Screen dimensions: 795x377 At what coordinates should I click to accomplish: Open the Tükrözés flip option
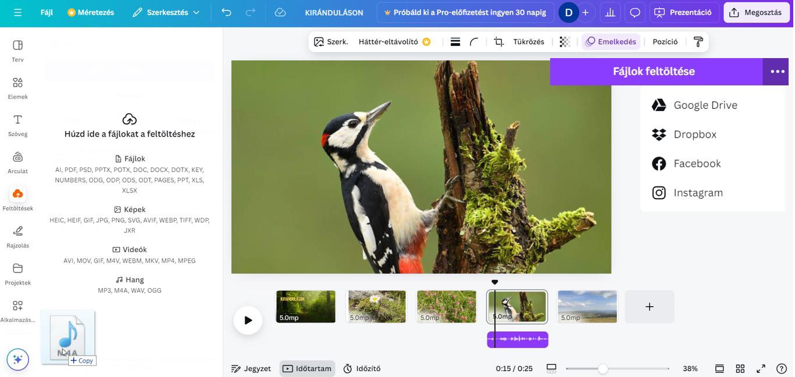[529, 42]
